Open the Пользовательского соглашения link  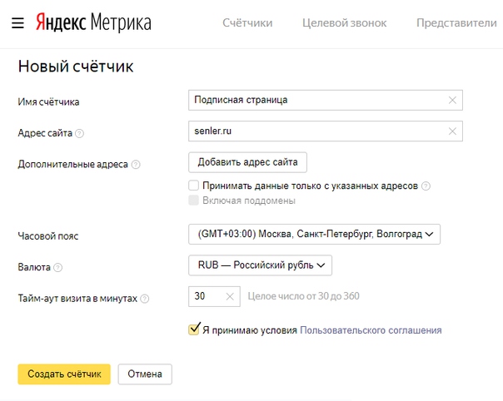coord(371,330)
